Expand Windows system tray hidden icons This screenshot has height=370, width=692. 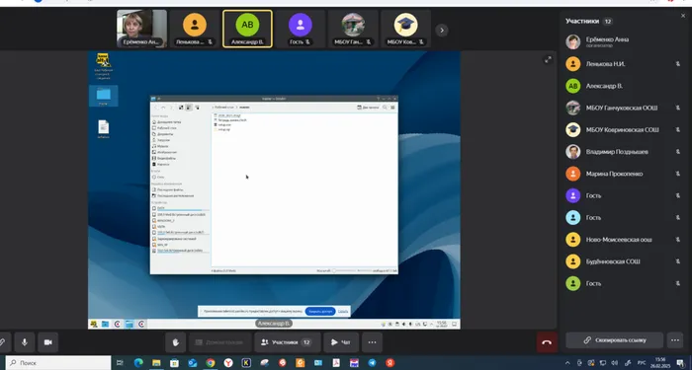pos(567,363)
